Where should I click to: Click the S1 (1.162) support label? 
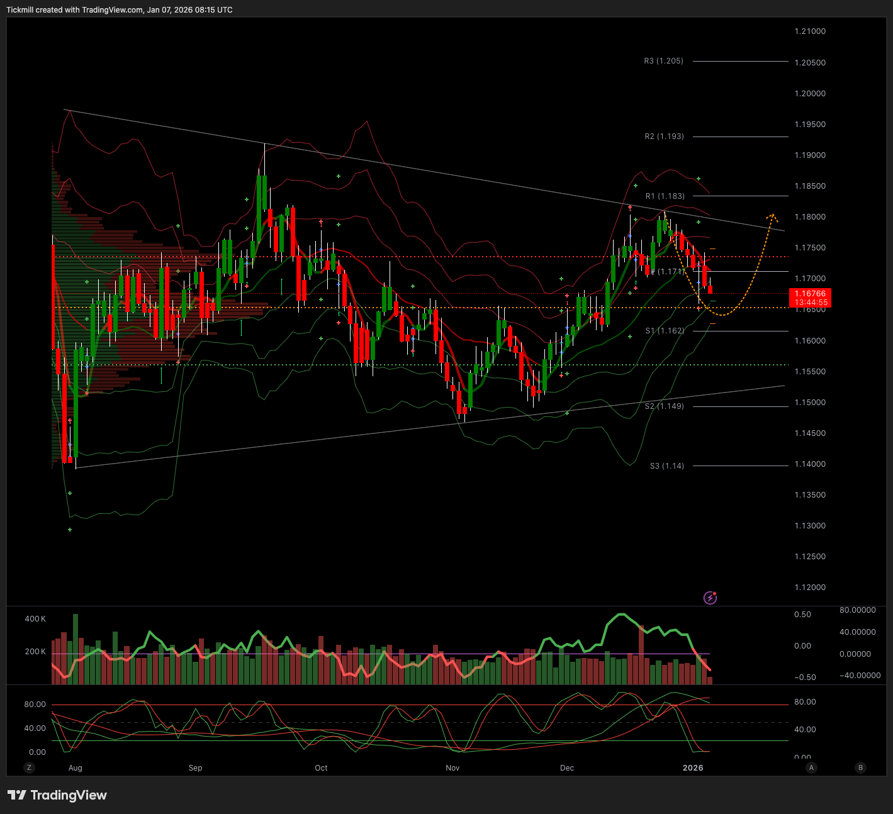point(664,331)
